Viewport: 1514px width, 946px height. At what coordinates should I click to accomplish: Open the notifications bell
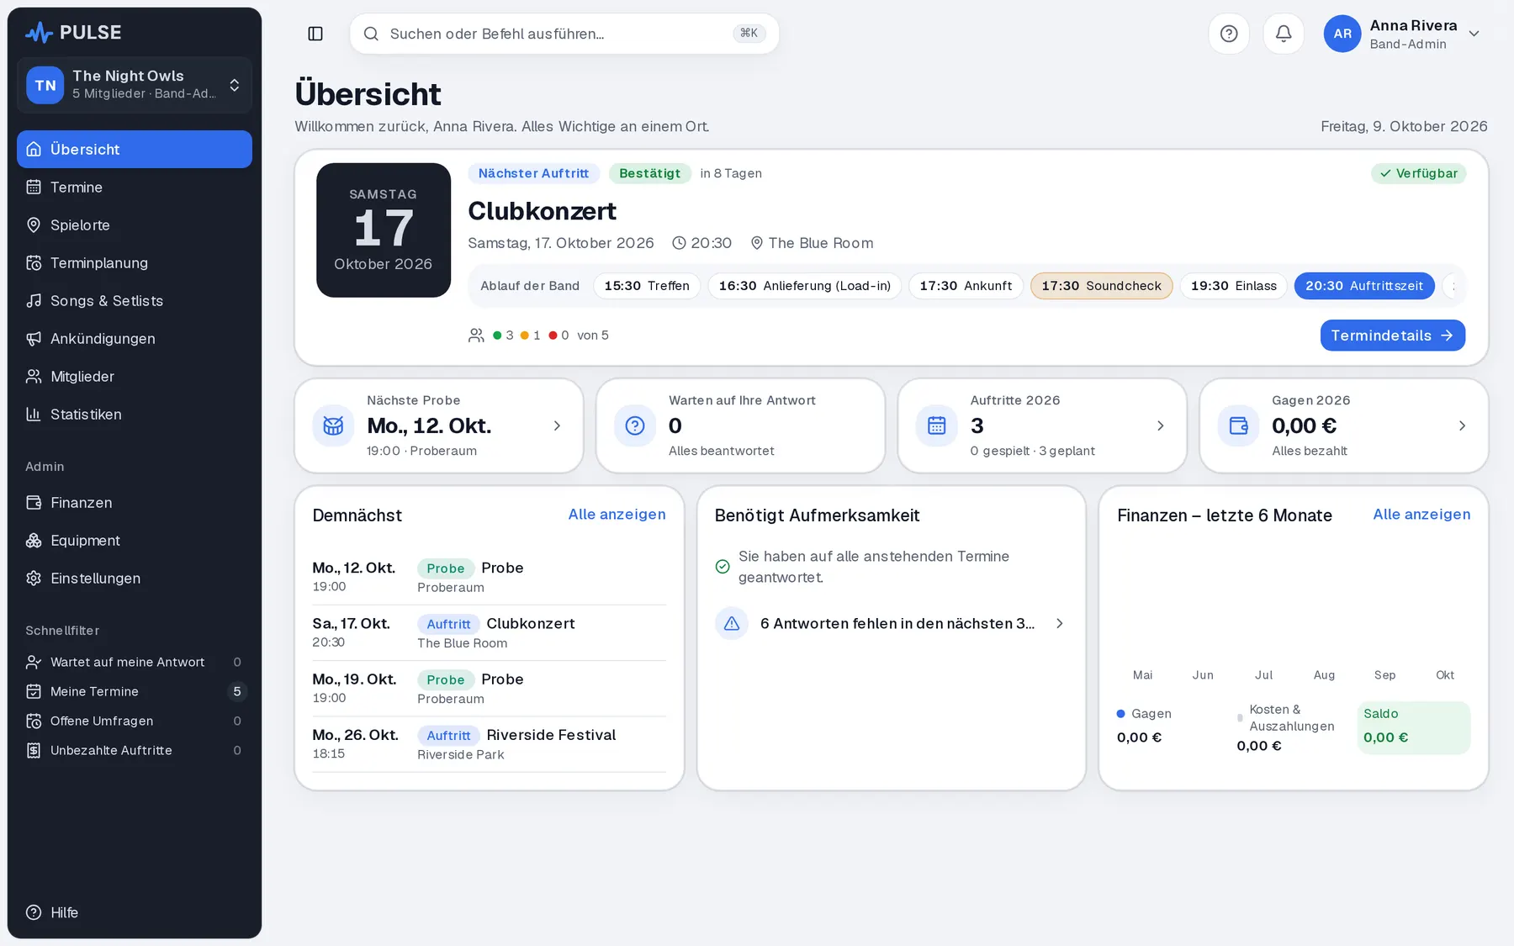(1284, 34)
